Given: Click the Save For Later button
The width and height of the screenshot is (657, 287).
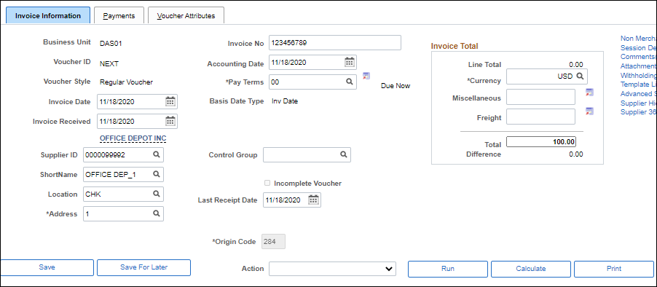Looking at the screenshot, I should point(143,267).
